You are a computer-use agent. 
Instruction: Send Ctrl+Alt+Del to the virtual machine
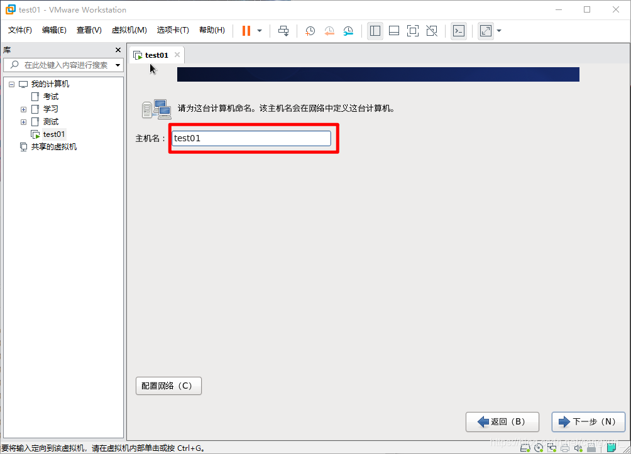283,31
